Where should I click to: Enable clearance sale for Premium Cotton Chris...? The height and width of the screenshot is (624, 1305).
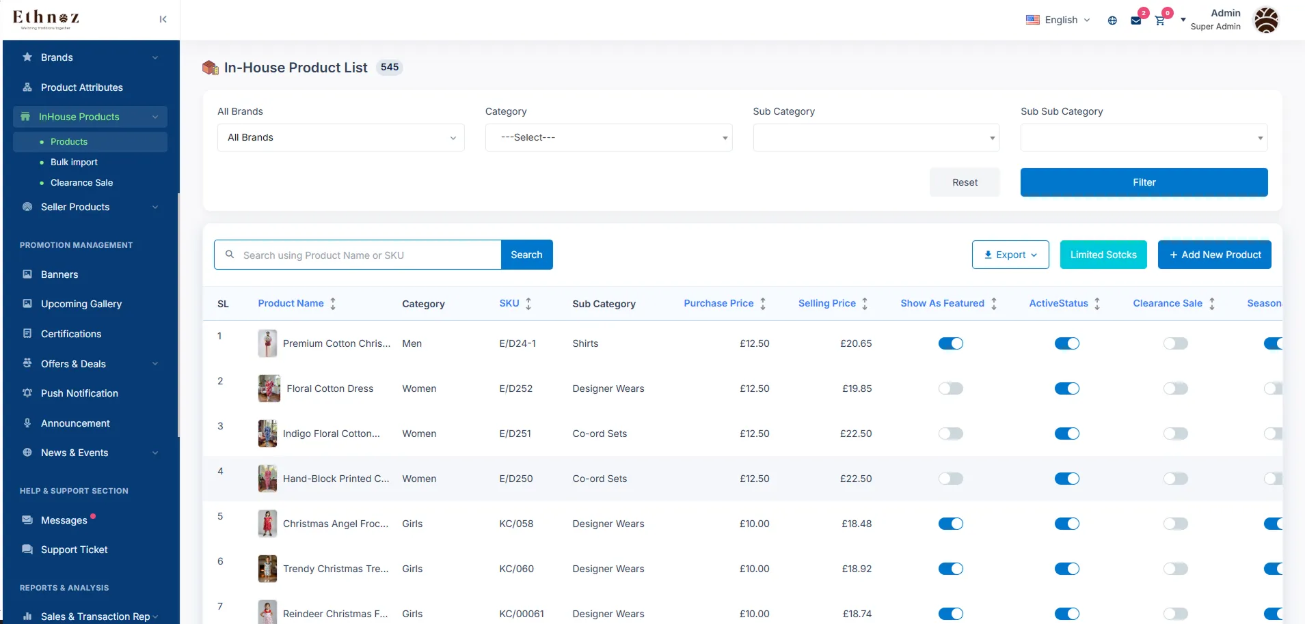click(x=1176, y=343)
